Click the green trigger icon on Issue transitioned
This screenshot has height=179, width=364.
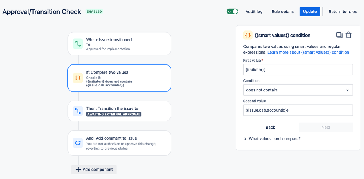pos(78,43)
